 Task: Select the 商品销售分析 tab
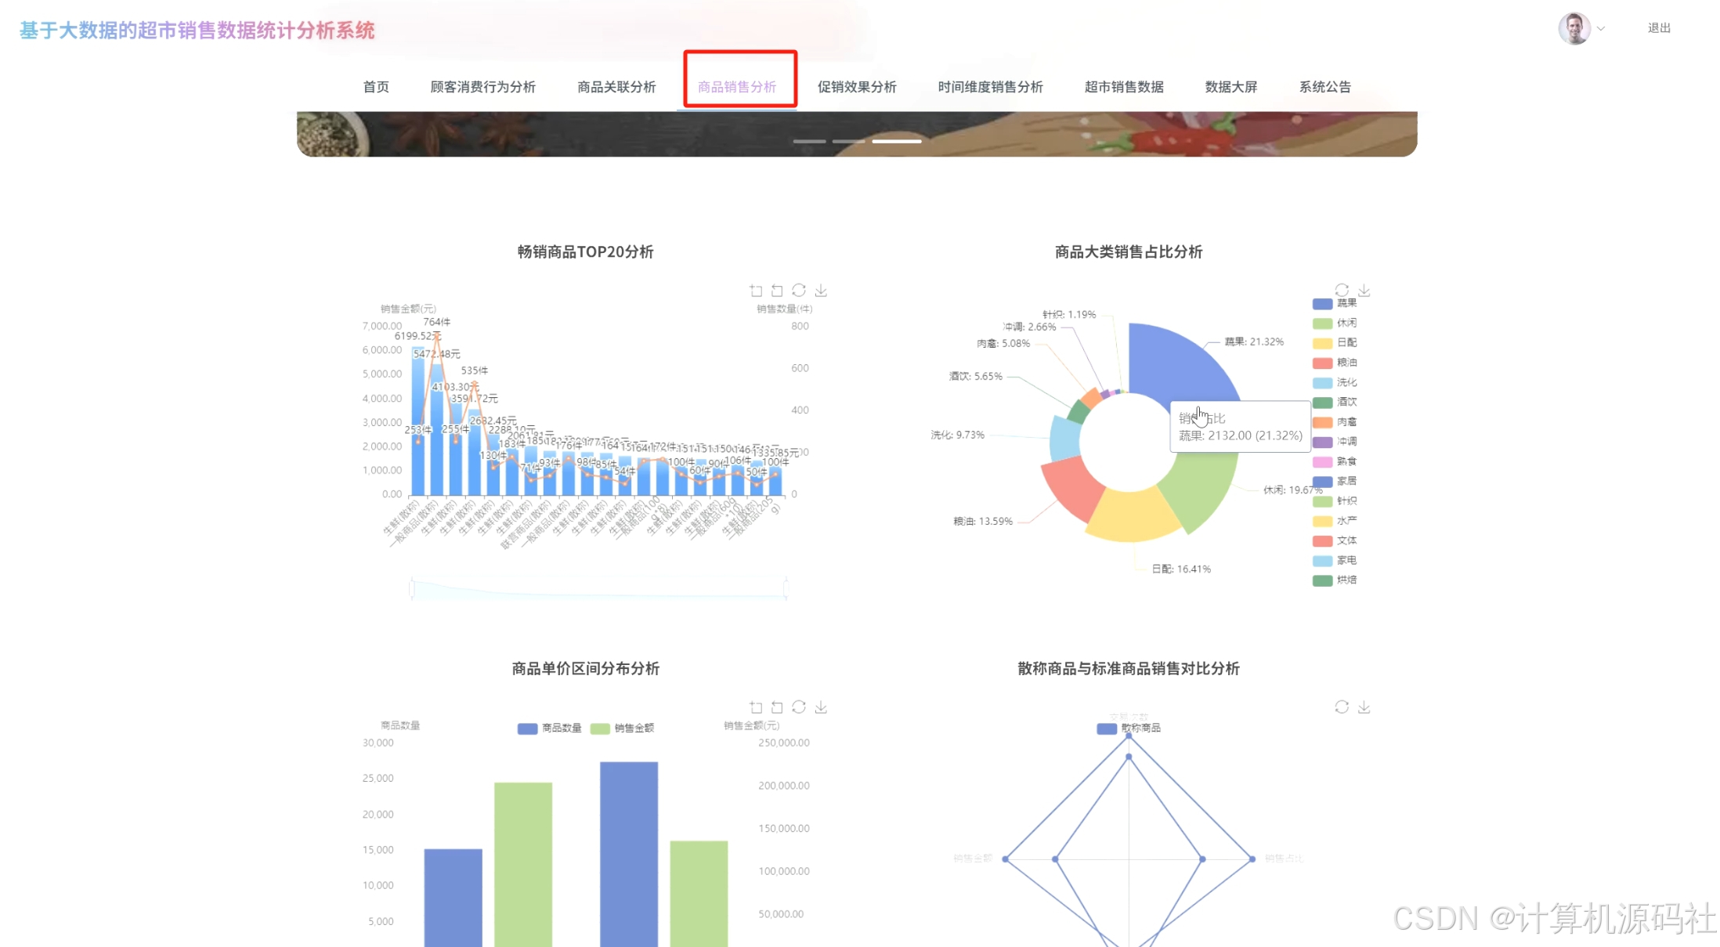click(737, 87)
